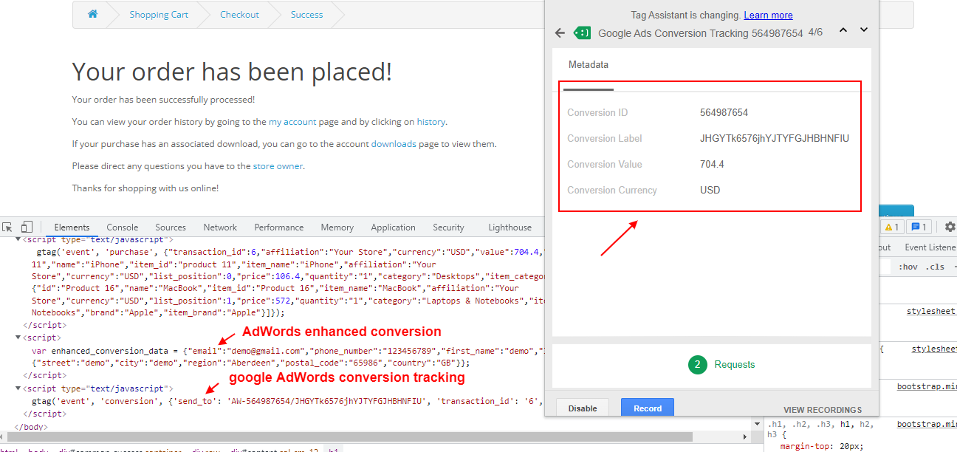
Task: Collapse the purchase gtag script node
Action: coord(18,240)
